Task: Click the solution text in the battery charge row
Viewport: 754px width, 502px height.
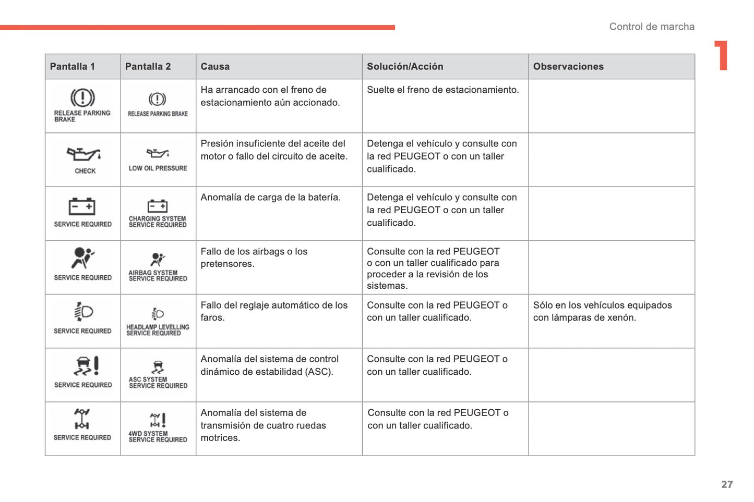Action: (x=441, y=210)
